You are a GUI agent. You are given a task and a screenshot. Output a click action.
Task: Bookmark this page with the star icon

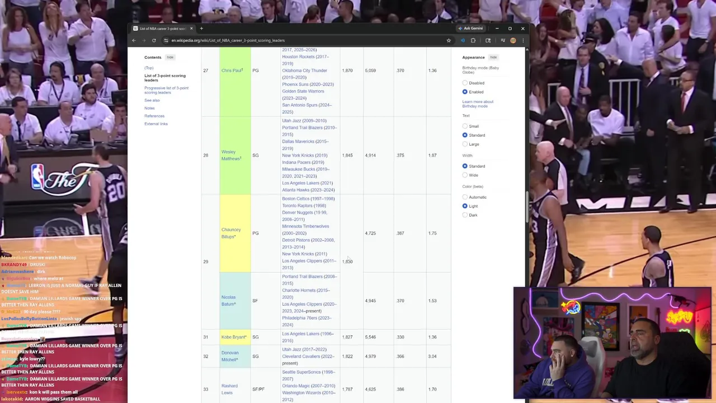449,40
